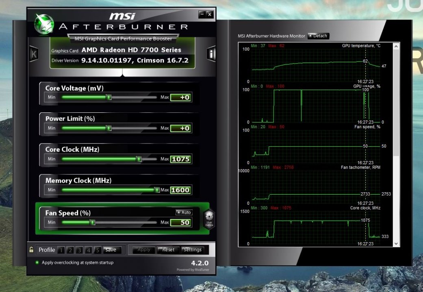Screen dimensions: 423x292
Task: Click the Memory Clock 1600 value field
Action: coord(181,190)
